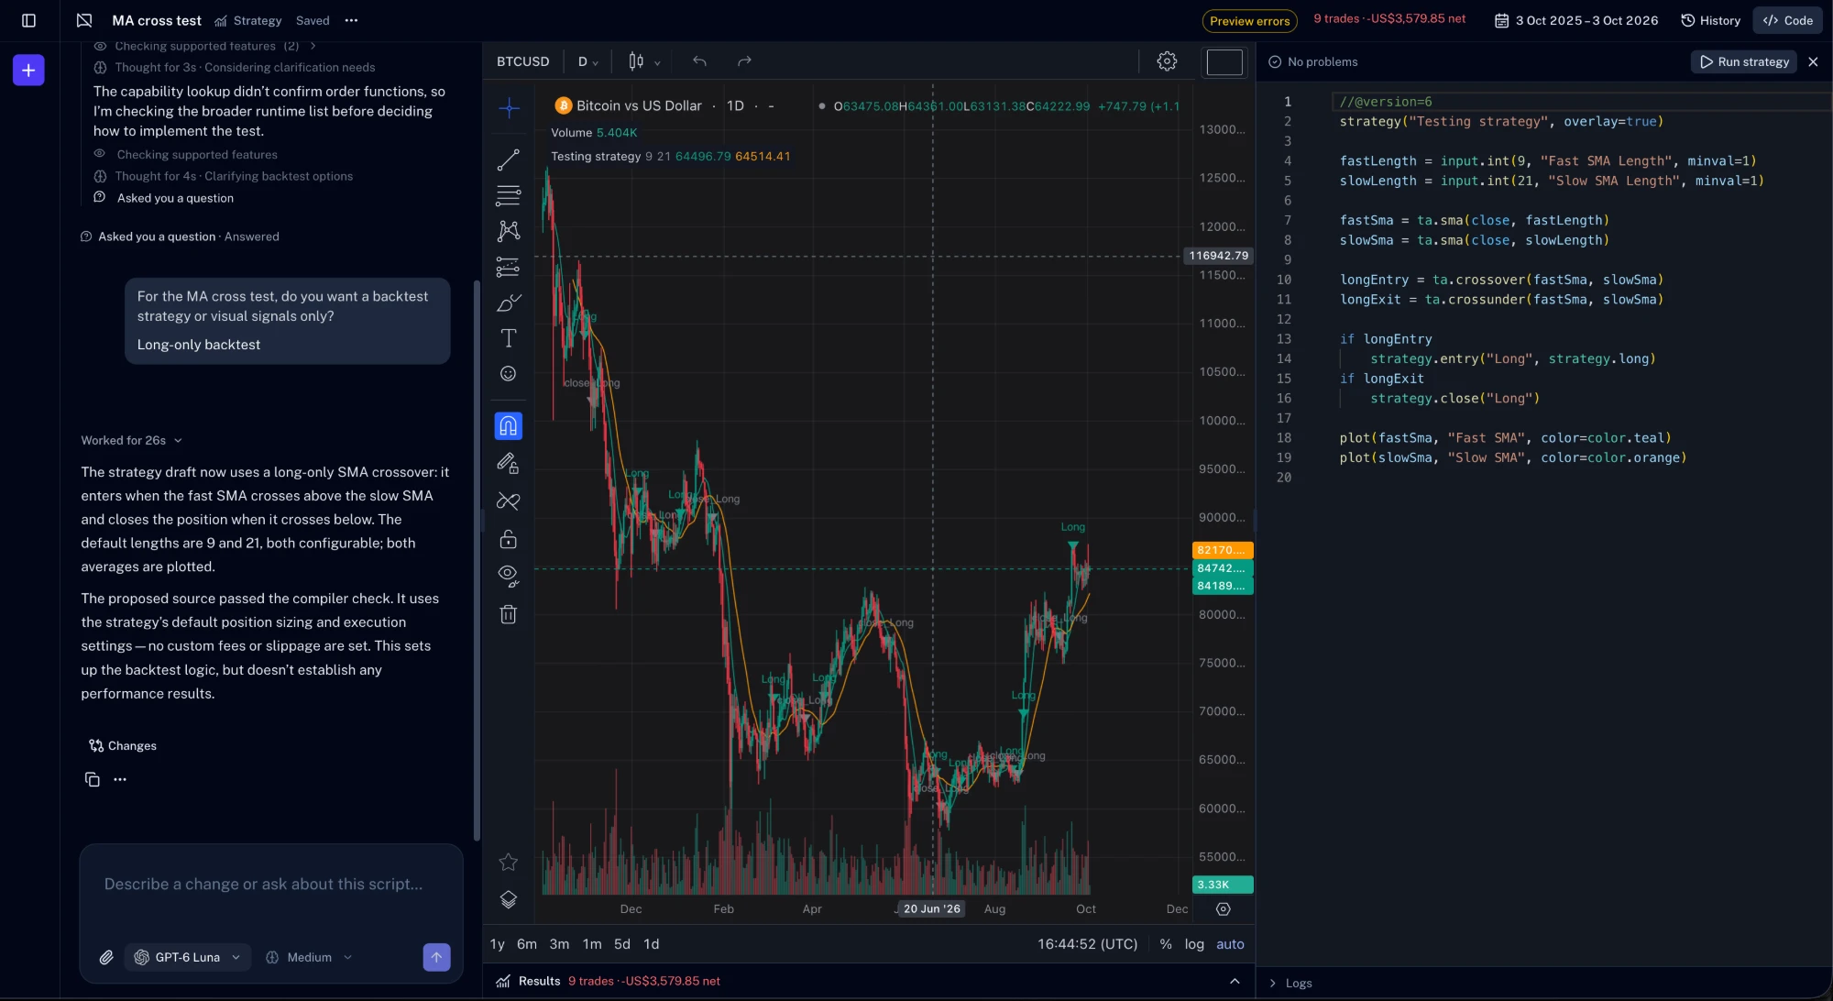Click the redo arrow in chart toolbar
Viewport: 1833px width, 1001px height.
coord(744,61)
